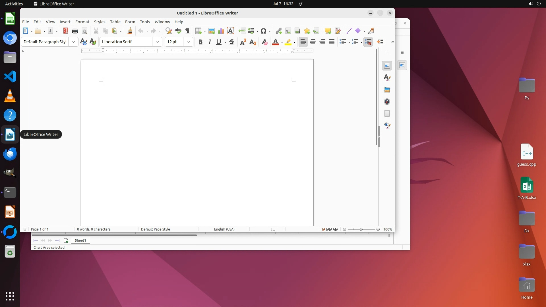Viewport: 546px width, 307px height.
Task: Toggle Italic formatting
Action: (210, 42)
